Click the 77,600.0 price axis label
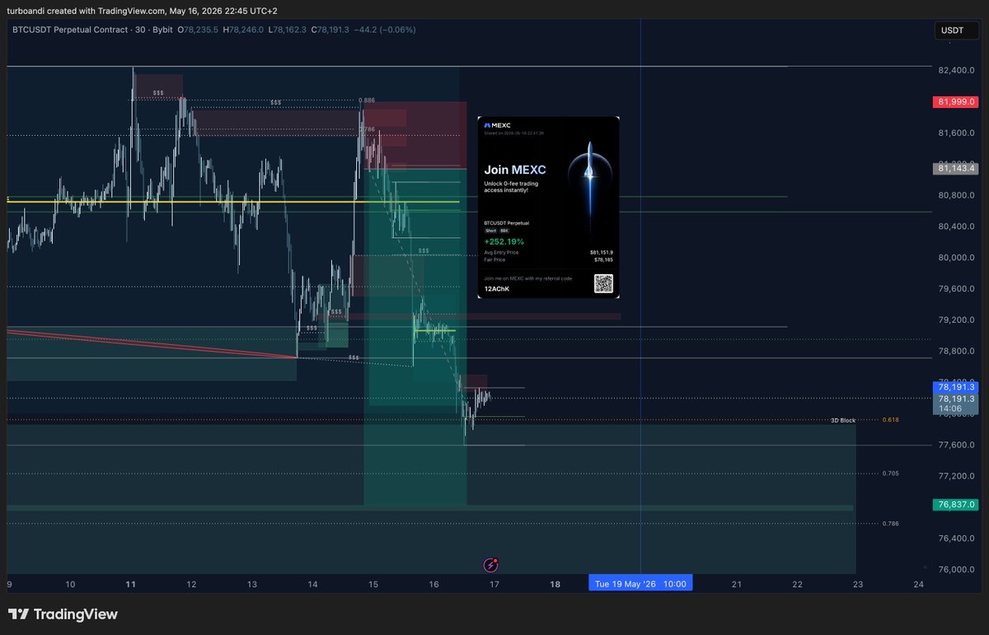This screenshot has height=635, width=989. point(956,445)
